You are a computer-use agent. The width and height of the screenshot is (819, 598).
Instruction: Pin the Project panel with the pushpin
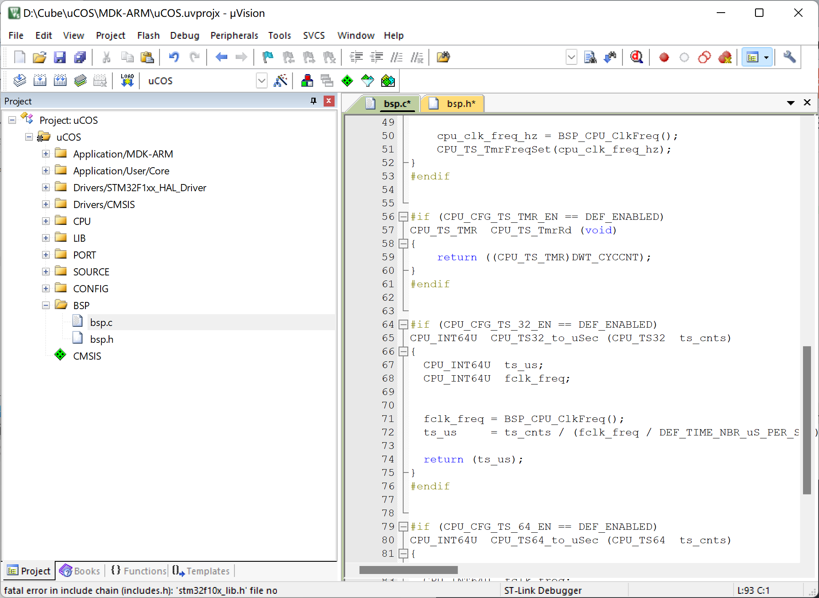click(313, 101)
